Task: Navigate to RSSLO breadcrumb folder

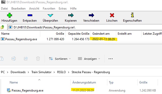Action: (62, 72)
